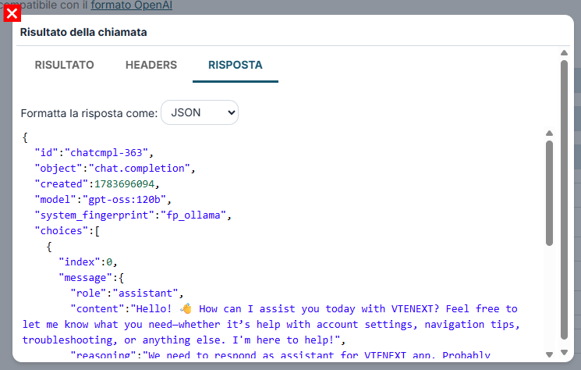
Task: Select the RISPOSTA tab
Action: coord(236,65)
